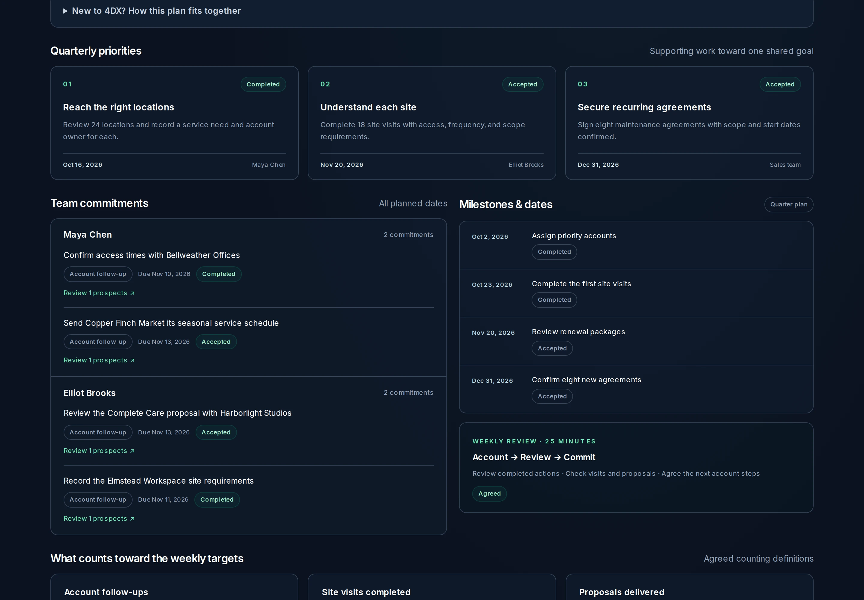Click the 'Assign priority accounts' milestone title
The height and width of the screenshot is (600, 864).
click(x=574, y=236)
